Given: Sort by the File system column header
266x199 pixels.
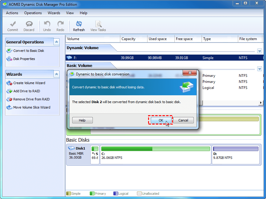Looking at the screenshot, I should (x=250, y=39).
